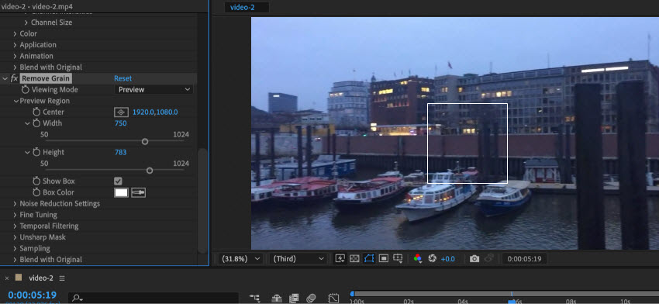Enable Motion Blur switch in timeline
The image size is (659, 304).
click(x=311, y=298)
